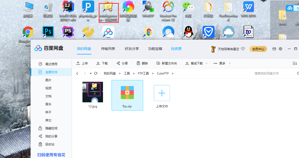299x158 pixels.
Task: Click the 分享 toolbar button
Action: tap(122, 63)
